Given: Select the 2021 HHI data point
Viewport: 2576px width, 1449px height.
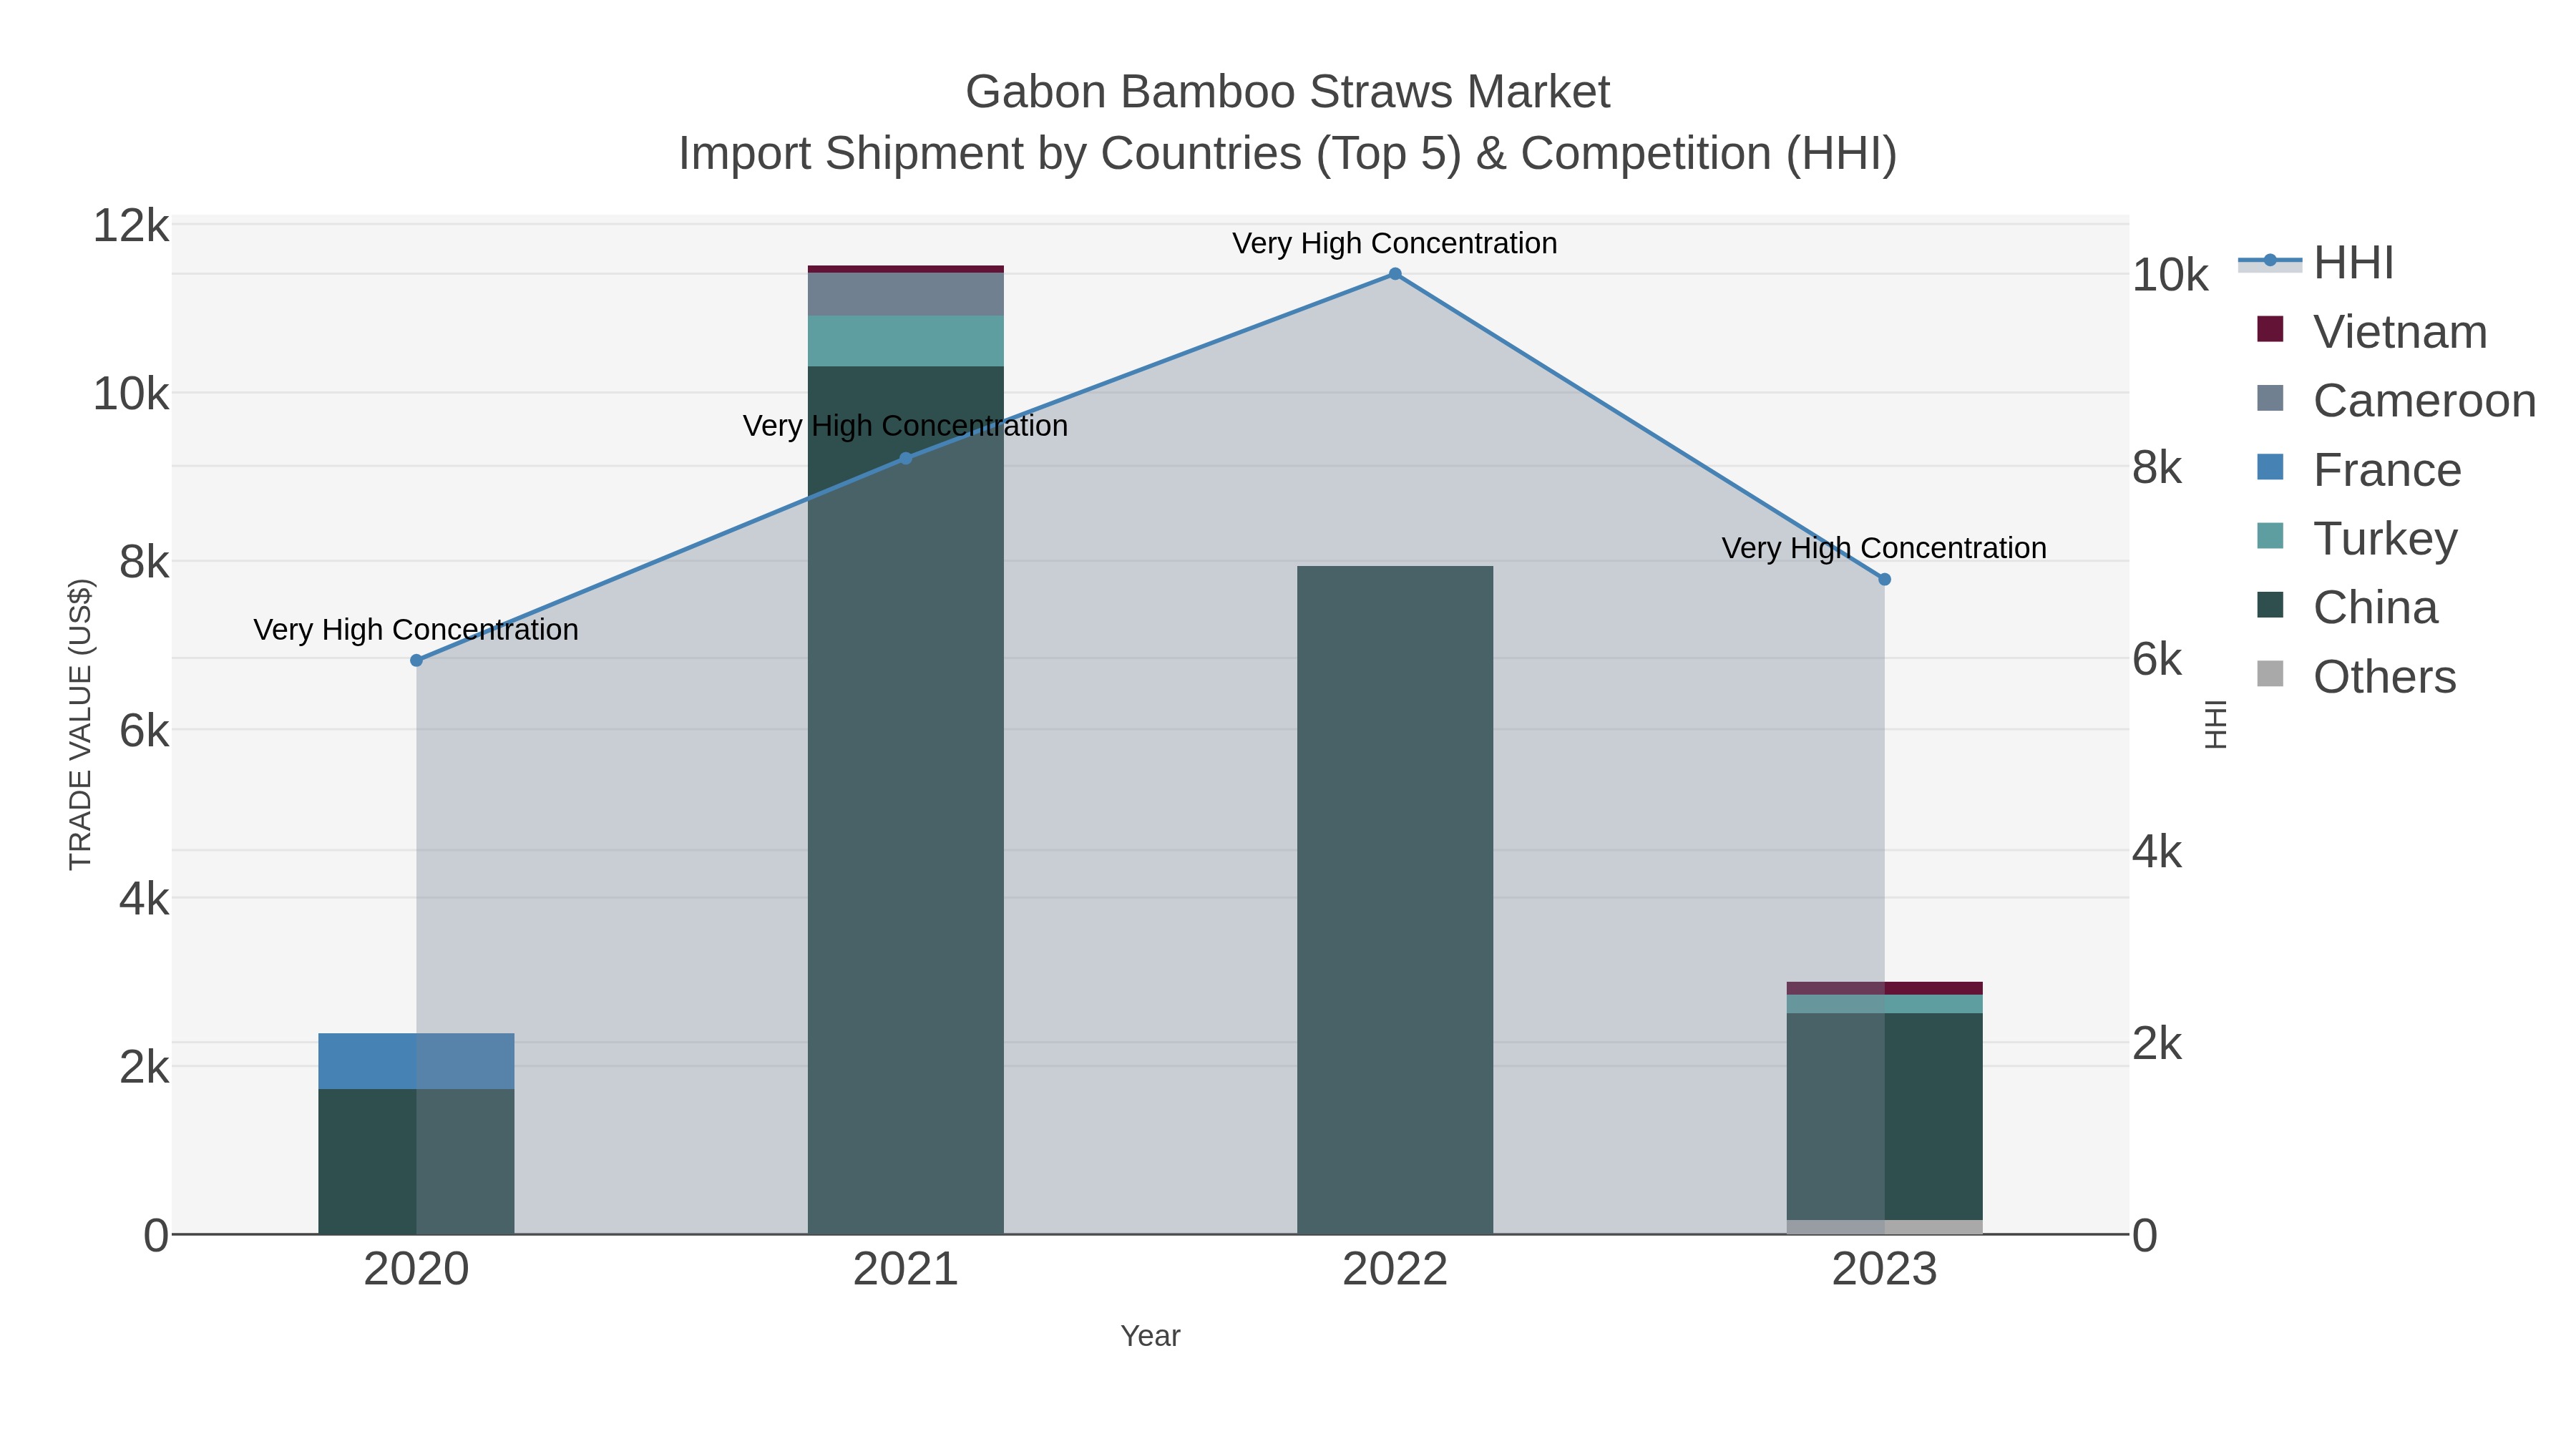Looking at the screenshot, I should 905,458.
